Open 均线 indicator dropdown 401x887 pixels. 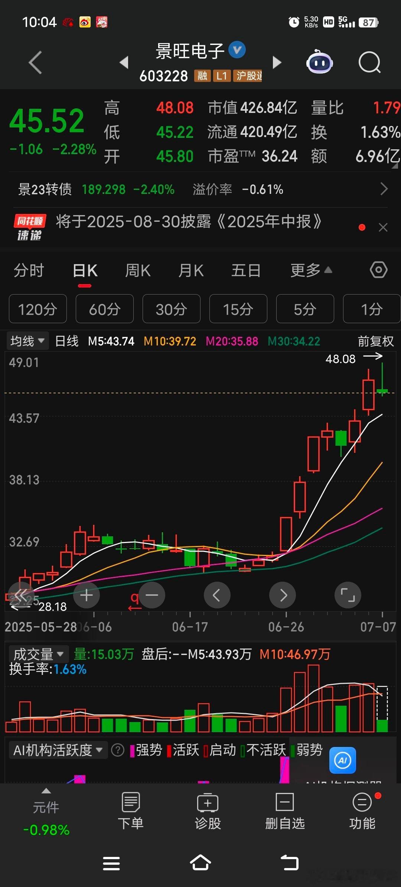[x=27, y=341]
